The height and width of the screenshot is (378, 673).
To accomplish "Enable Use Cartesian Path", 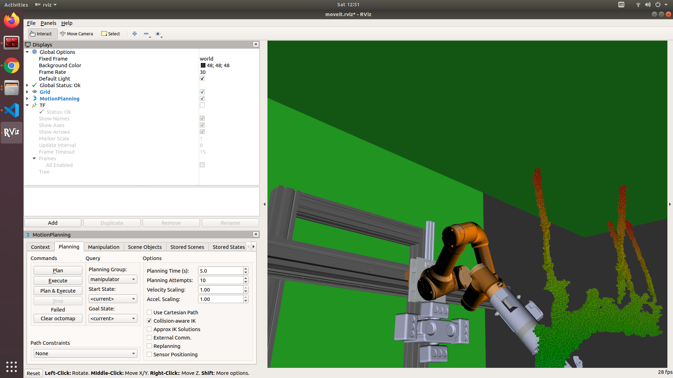I will 149,312.
